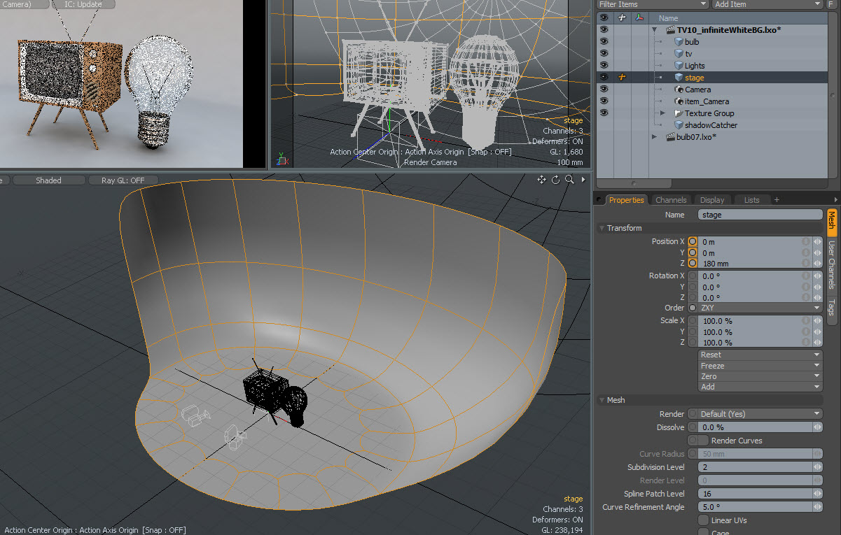Click the bulb mesh cube icon

(x=679, y=42)
